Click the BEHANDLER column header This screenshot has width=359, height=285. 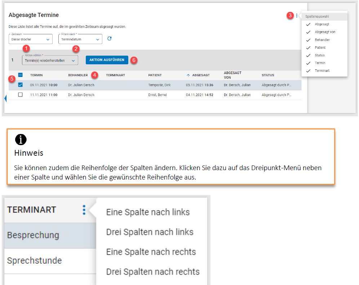pos(78,75)
